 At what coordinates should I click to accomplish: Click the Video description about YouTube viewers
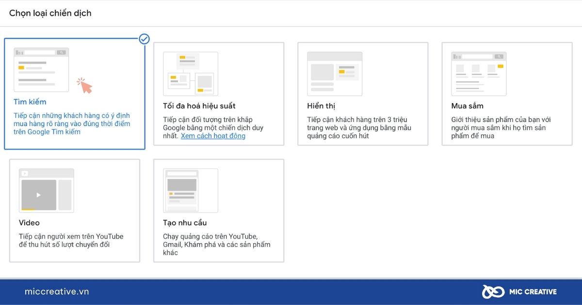click(71, 241)
